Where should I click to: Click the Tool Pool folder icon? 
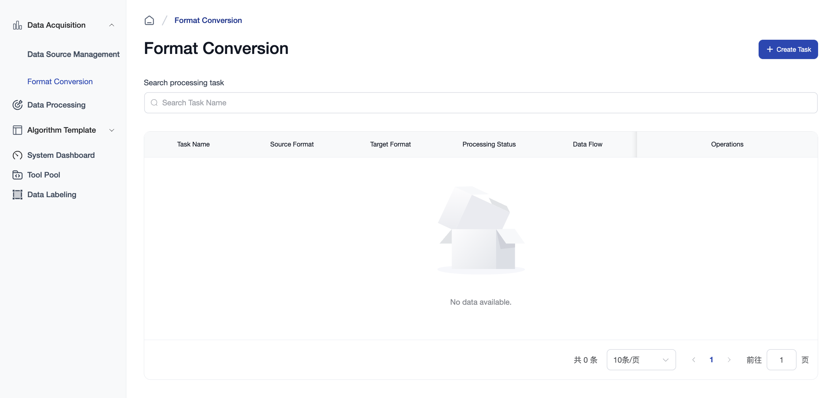click(17, 175)
